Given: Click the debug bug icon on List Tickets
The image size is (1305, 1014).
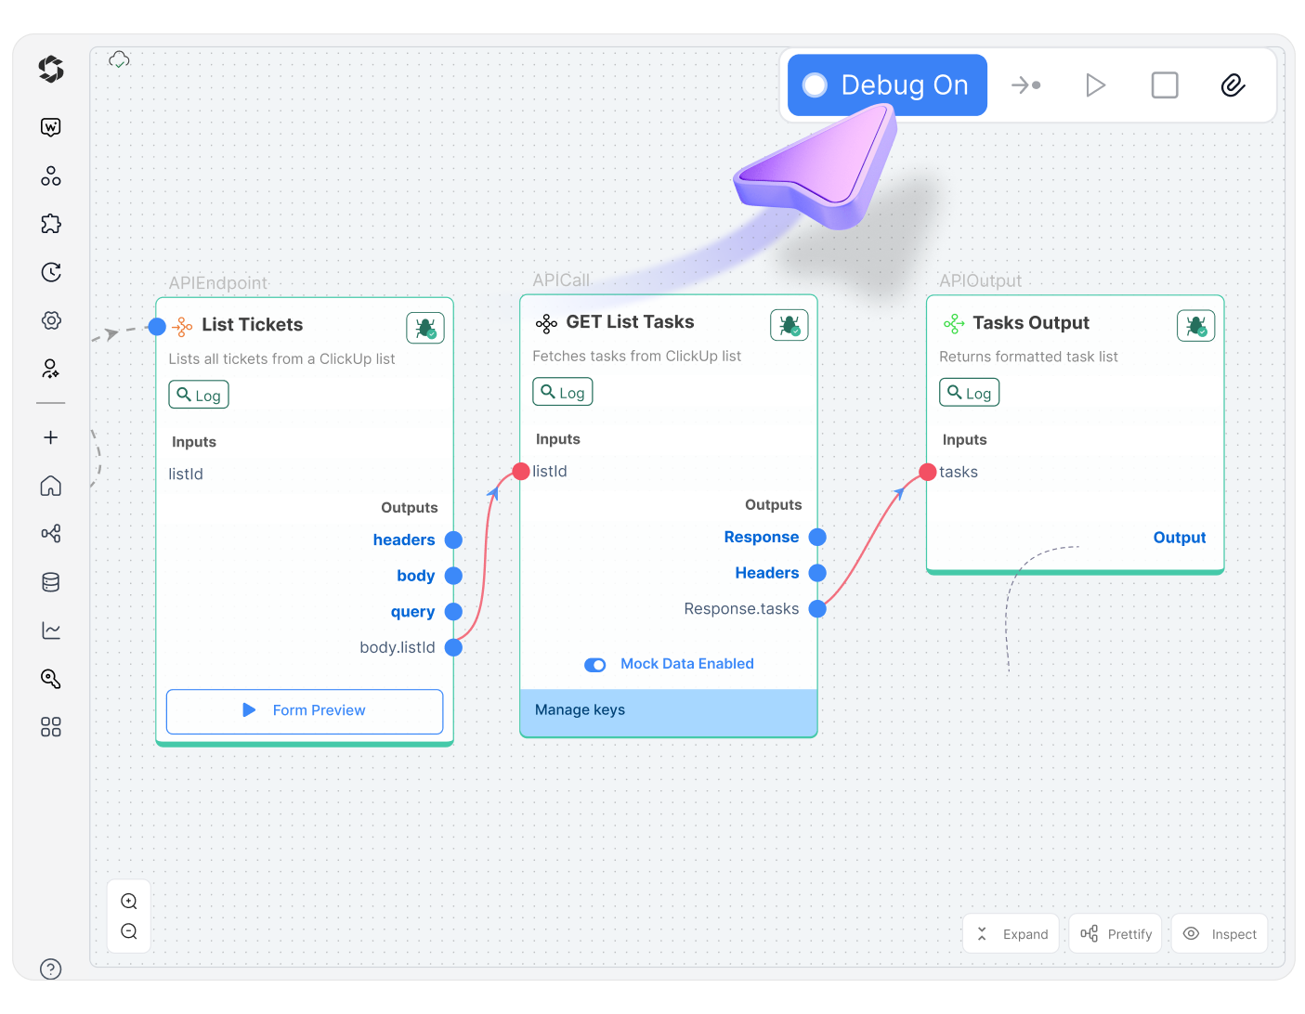Looking at the screenshot, I should coord(425,328).
